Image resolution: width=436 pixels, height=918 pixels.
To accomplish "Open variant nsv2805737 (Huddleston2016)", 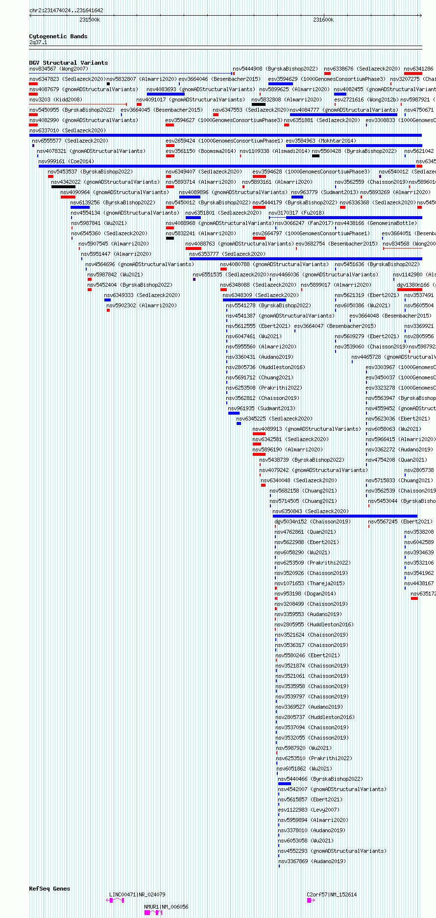I will pyautogui.click(x=315, y=718).
